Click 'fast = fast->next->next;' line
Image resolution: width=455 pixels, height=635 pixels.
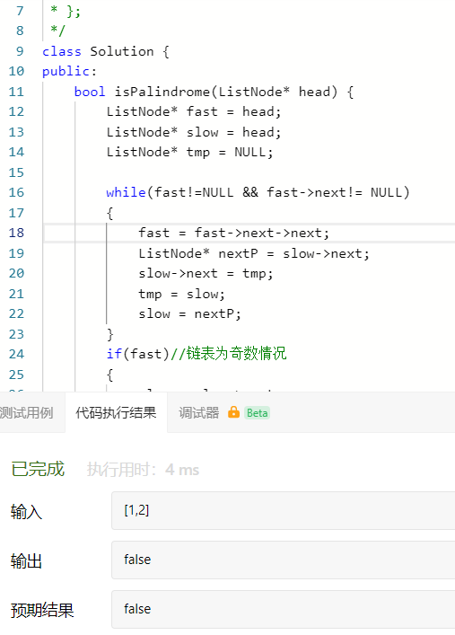tap(233, 233)
